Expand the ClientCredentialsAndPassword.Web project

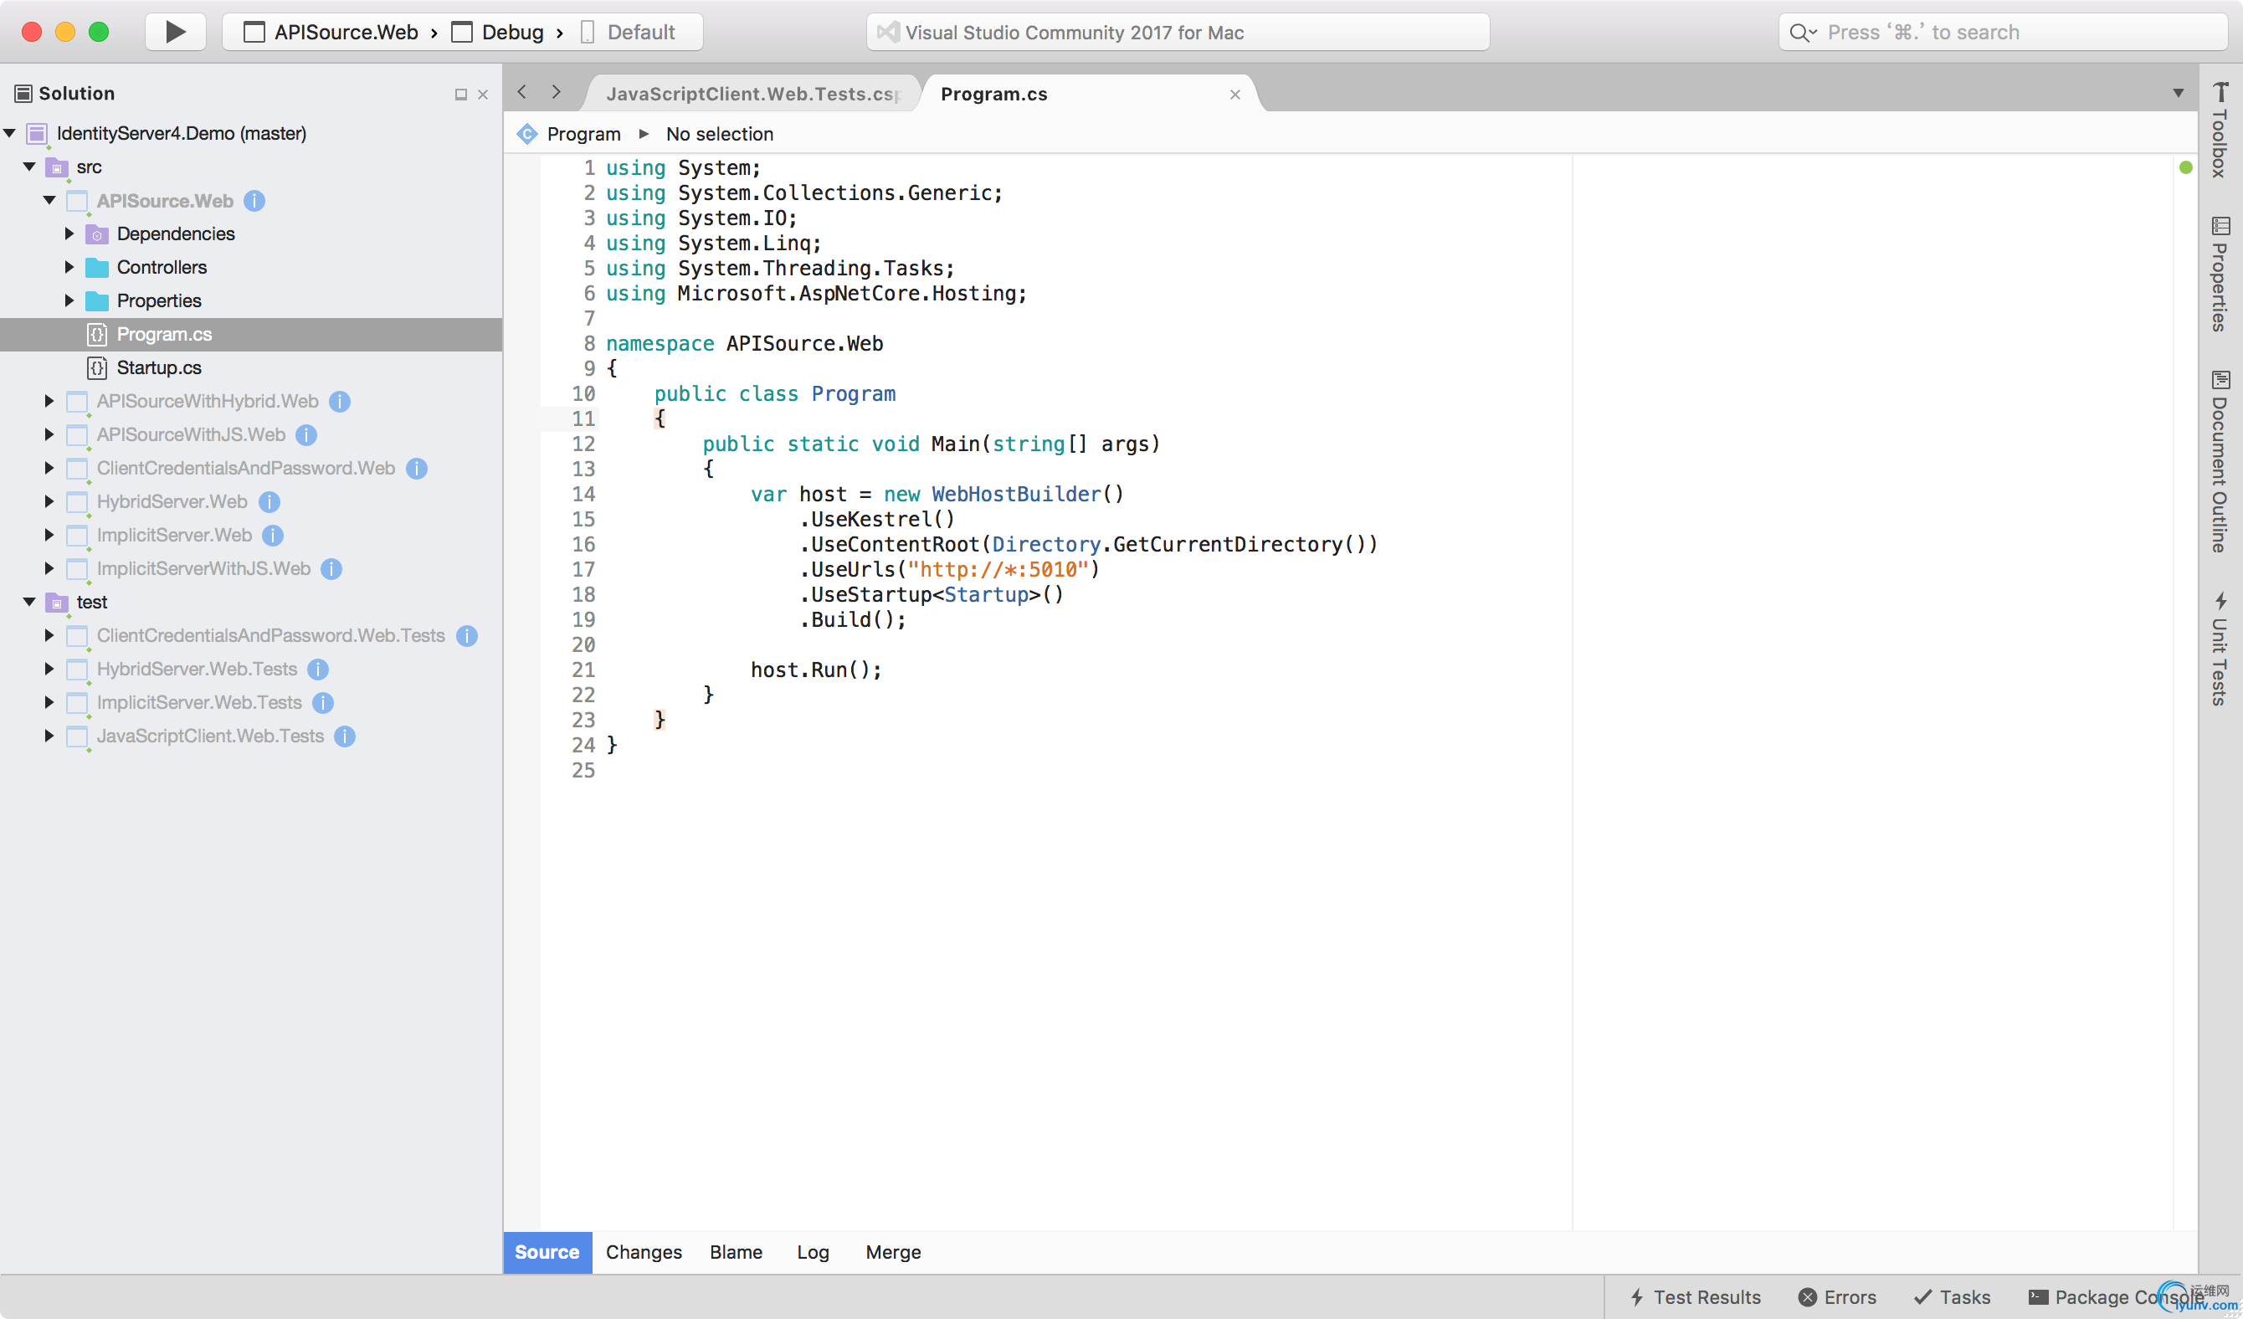click(49, 468)
